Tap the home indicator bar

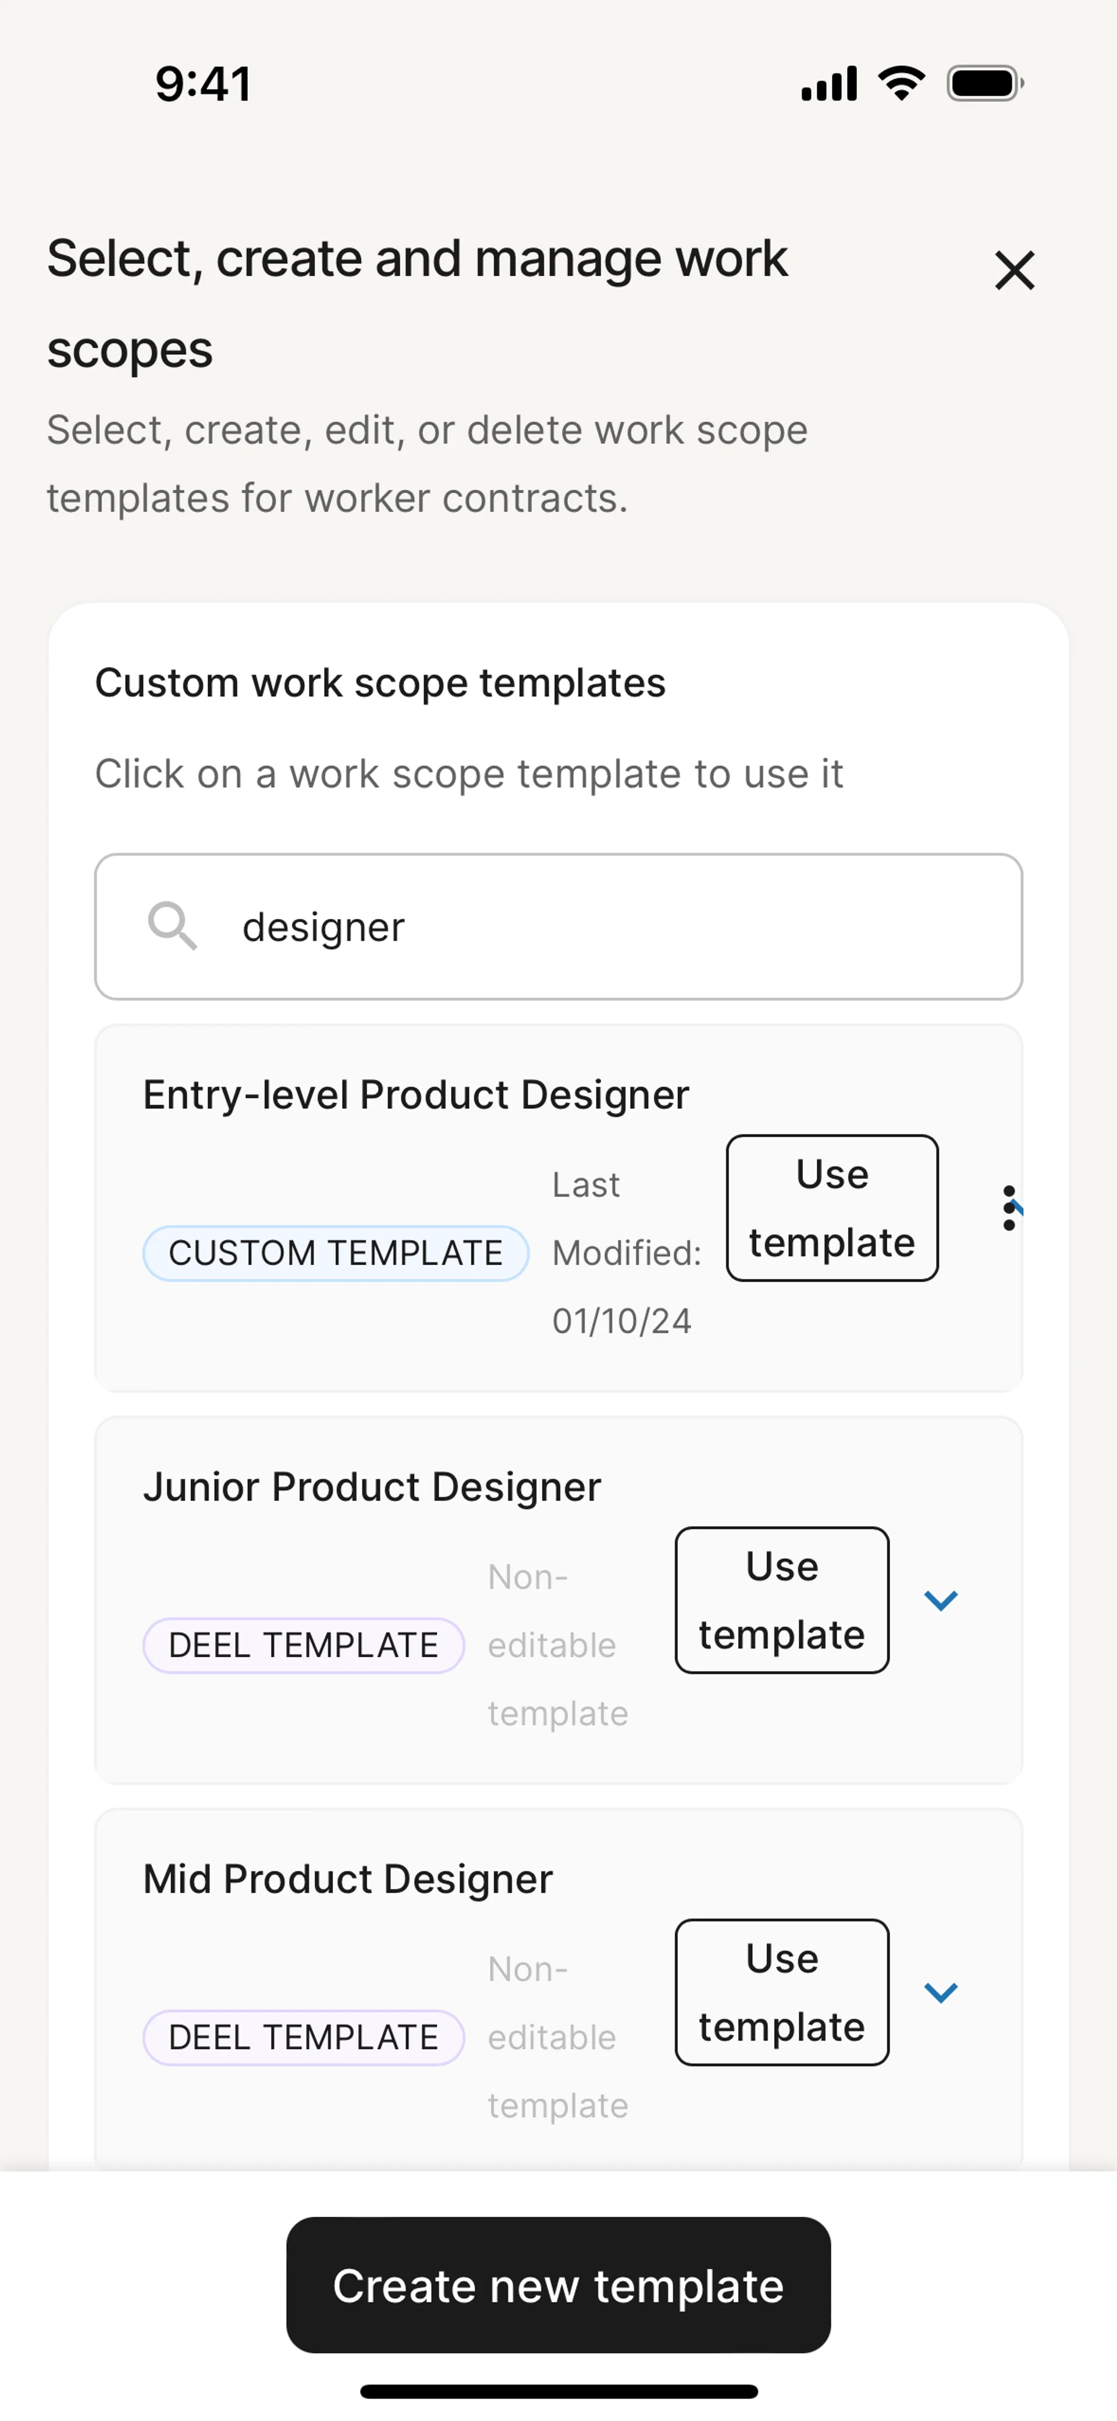pyautogui.click(x=558, y=2391)
